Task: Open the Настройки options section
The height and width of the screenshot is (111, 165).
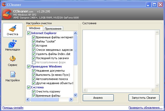Action: pos(13,76)
